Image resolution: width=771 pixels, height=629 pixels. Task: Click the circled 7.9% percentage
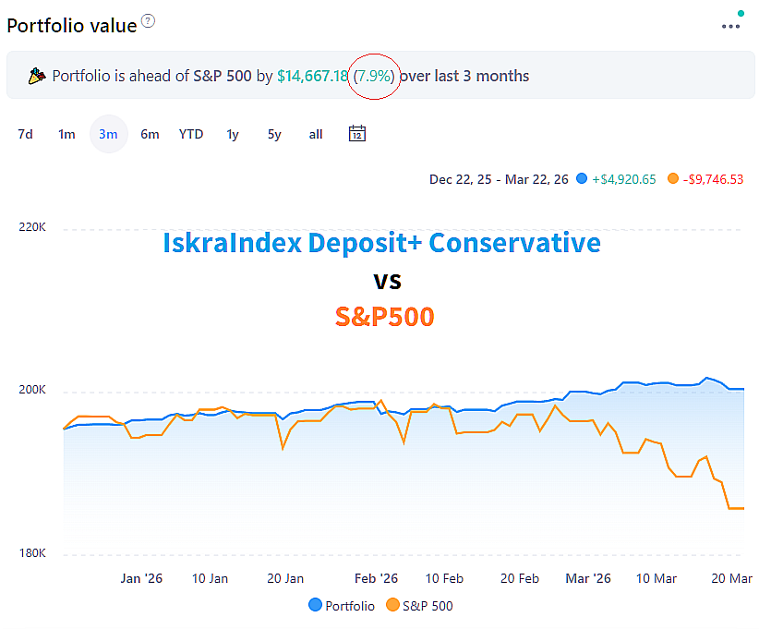pyautogui.click(x=375, y=76)
